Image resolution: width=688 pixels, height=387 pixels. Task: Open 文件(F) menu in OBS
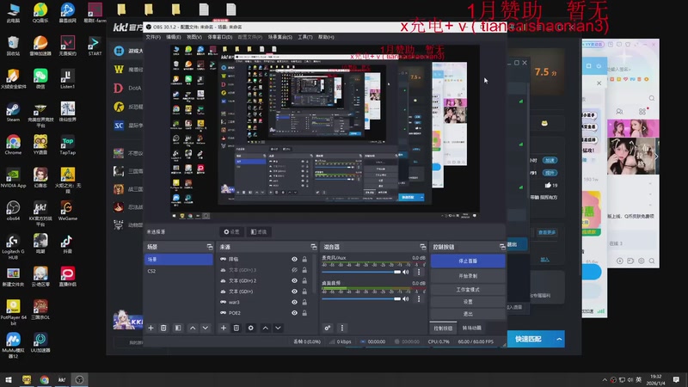click(153, 37)
